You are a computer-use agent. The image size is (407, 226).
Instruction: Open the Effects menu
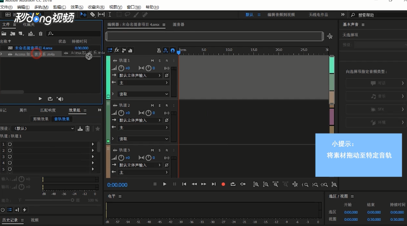(77, 7)
